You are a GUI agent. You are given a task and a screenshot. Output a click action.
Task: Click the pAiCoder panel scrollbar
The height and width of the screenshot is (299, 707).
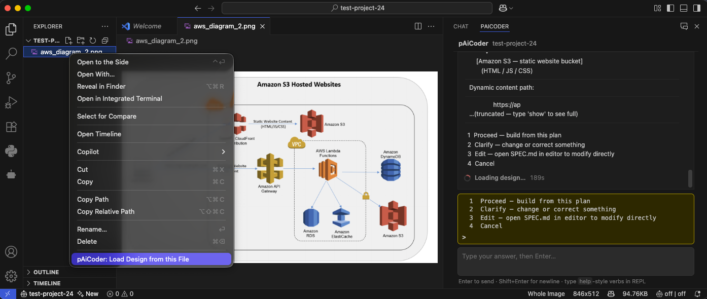[x=690, y=178]
